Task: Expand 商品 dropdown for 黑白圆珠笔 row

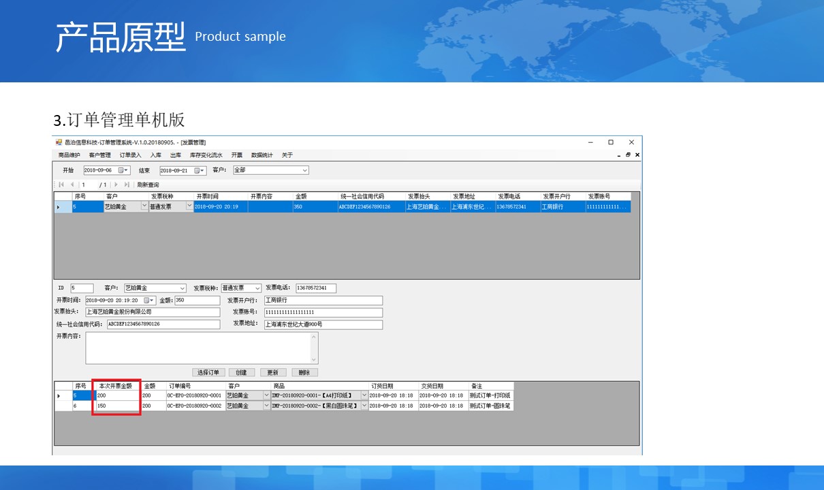Action: pyautogui.click(x=364, y=406)
